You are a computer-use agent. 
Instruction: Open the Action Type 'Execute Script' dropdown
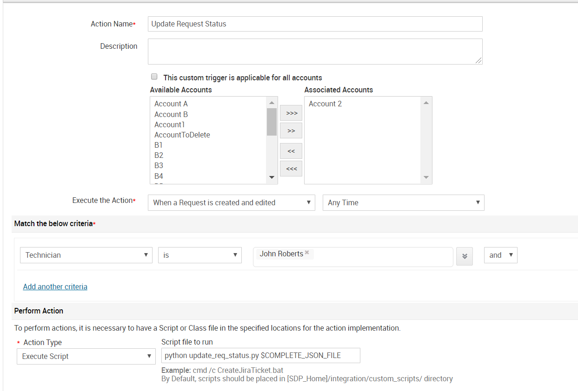86,356
